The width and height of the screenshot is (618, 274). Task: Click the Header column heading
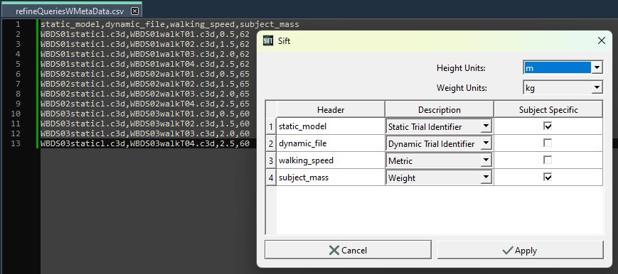tap(331, 109)
